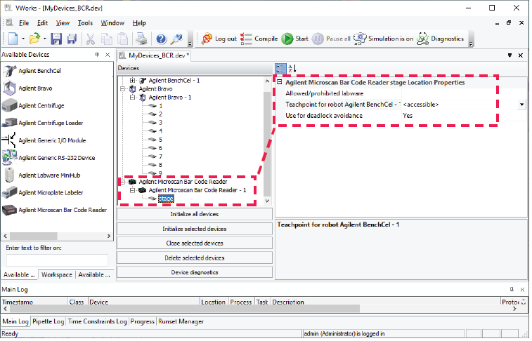Sort properties alphabetically with A-Z icon
Image resolution: width=532 pixels, height=341 pixels.
pos(292,69)
